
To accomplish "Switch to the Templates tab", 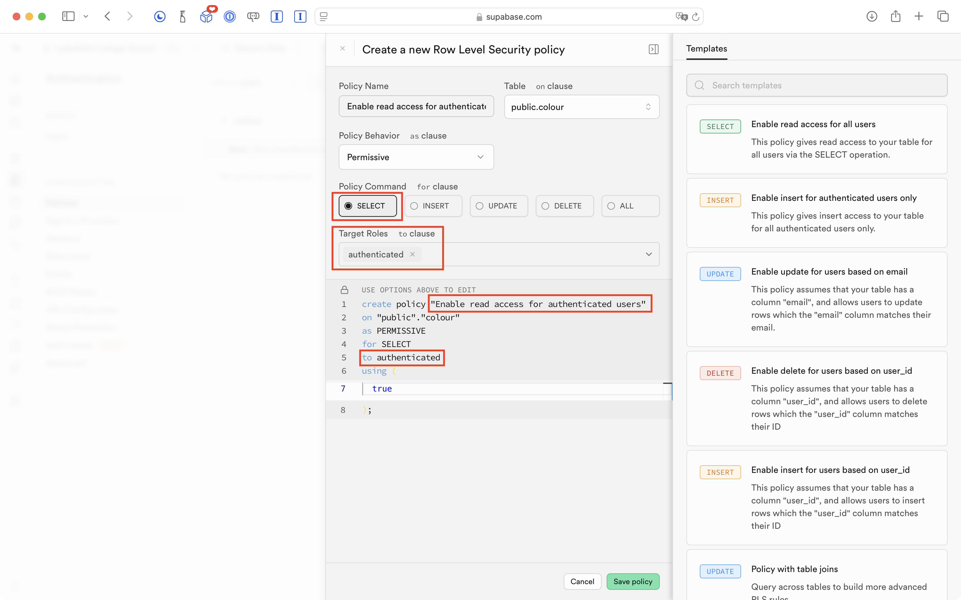I will (x=706, y=49).
